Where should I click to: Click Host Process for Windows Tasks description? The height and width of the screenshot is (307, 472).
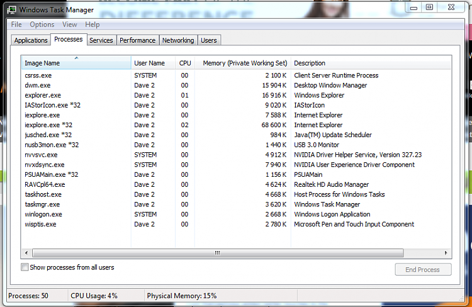(x=339, y=194)
